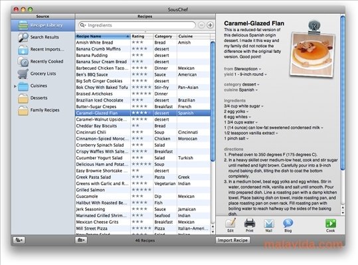Select the Cuisines folder

23,86
